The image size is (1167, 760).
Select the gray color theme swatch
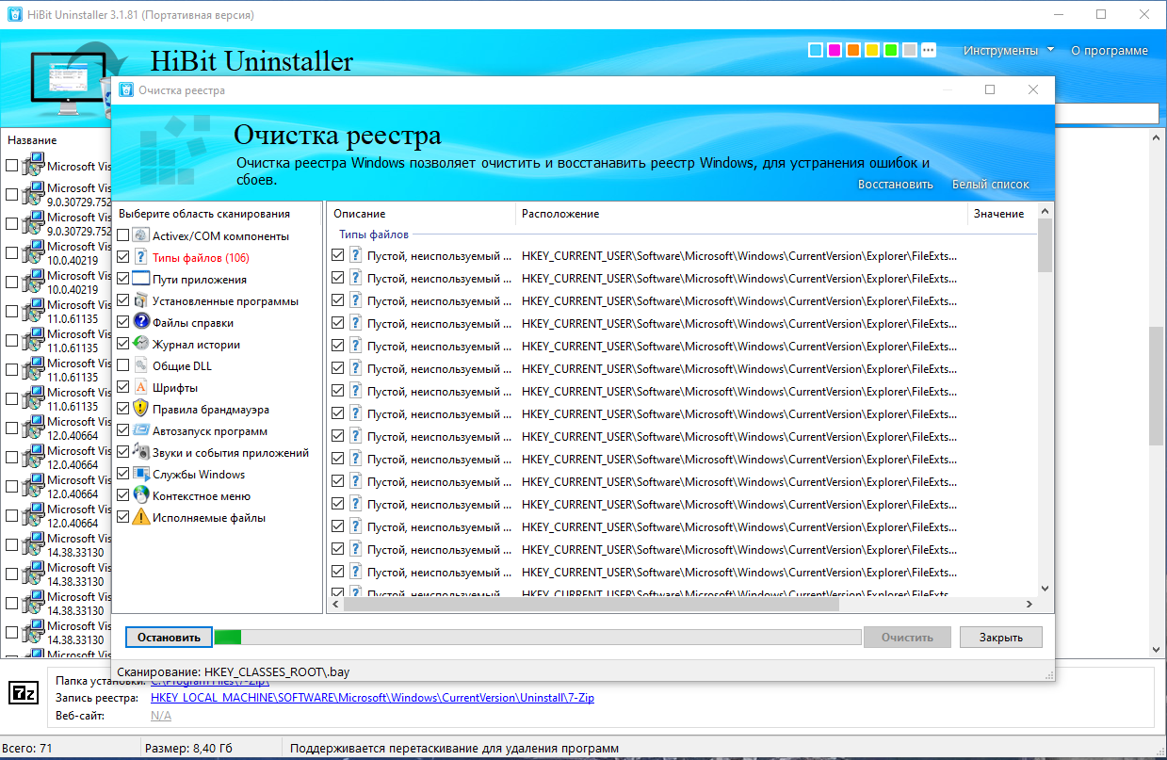tap(910, 51)
